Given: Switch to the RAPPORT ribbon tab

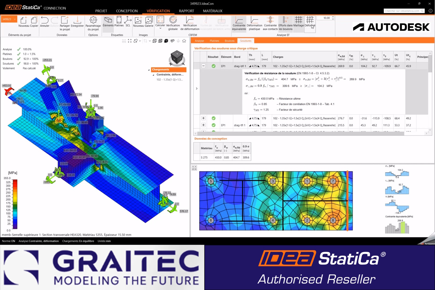Looking at the screenshot, I should 186,11.
